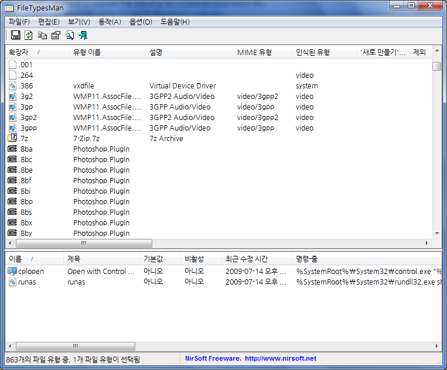Click the Save toolbar icon
447x370 pixels.
(15, 35)
